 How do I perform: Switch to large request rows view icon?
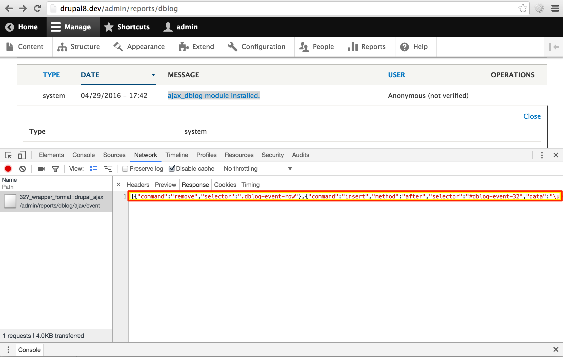point(94,169)
